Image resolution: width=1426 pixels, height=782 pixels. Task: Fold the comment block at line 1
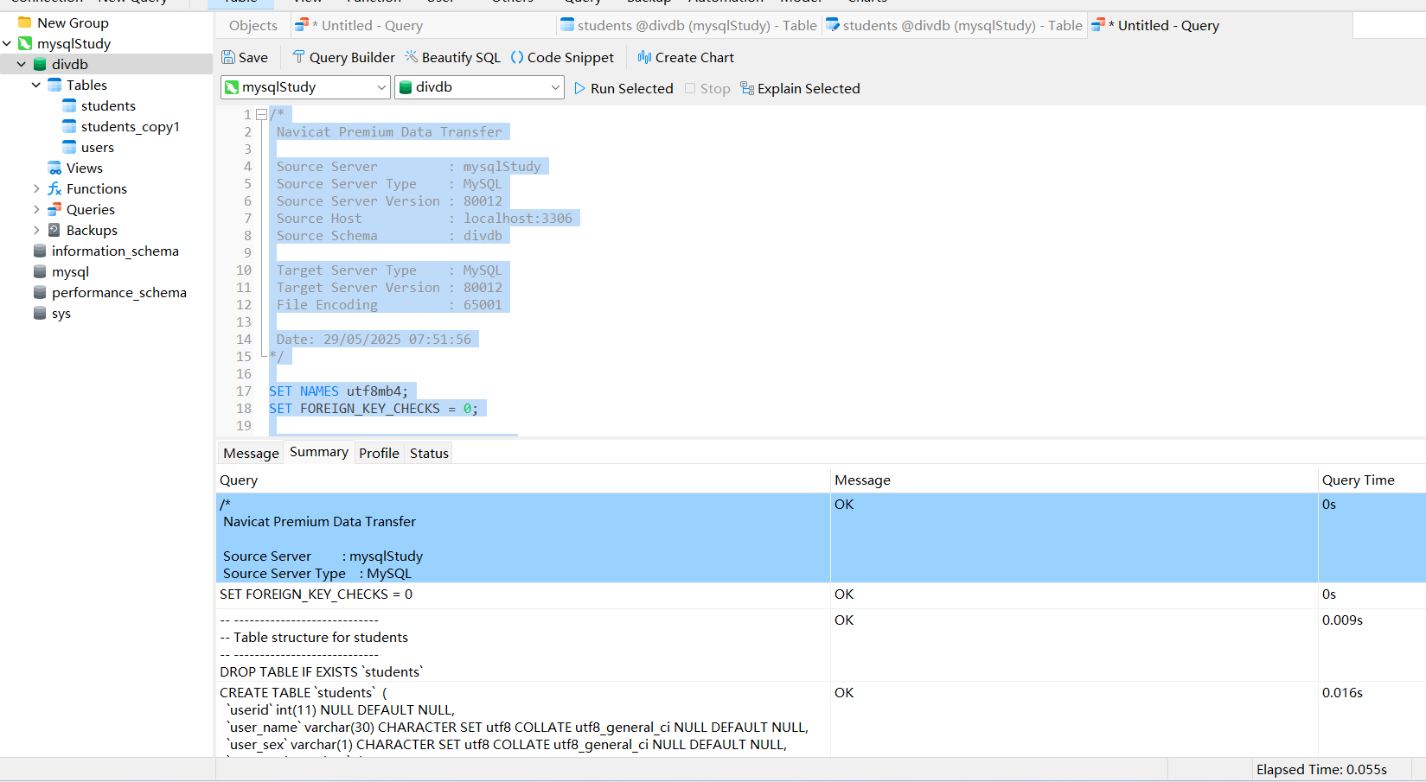(x=261, y=114)
